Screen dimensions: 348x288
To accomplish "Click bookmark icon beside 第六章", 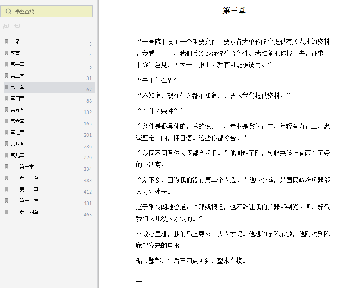I will click(x=7, y=121).
